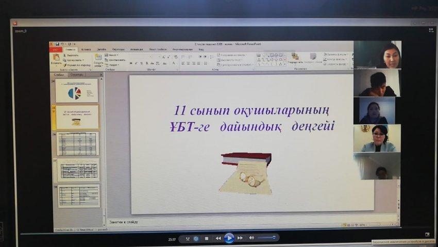This screenshot has height=247, width=438.
Task: Click the numbered list icon
Action: (190, 57)
